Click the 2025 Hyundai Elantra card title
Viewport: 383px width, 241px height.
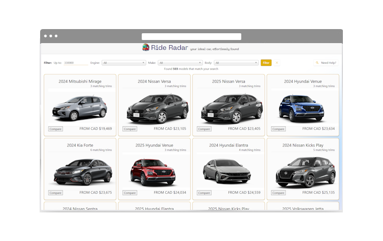[154, 208]
